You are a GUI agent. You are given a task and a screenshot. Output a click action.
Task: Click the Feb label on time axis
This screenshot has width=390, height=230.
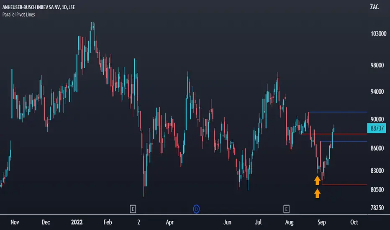(x=108, y=222)
